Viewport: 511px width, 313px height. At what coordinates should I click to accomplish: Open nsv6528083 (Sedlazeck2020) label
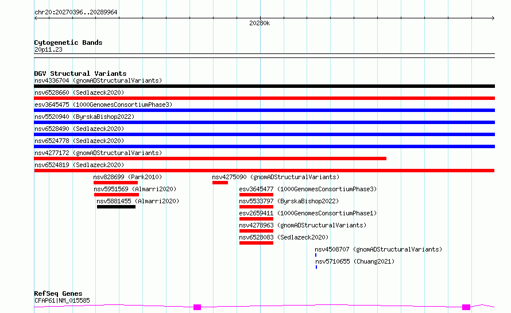coord(284,237)
